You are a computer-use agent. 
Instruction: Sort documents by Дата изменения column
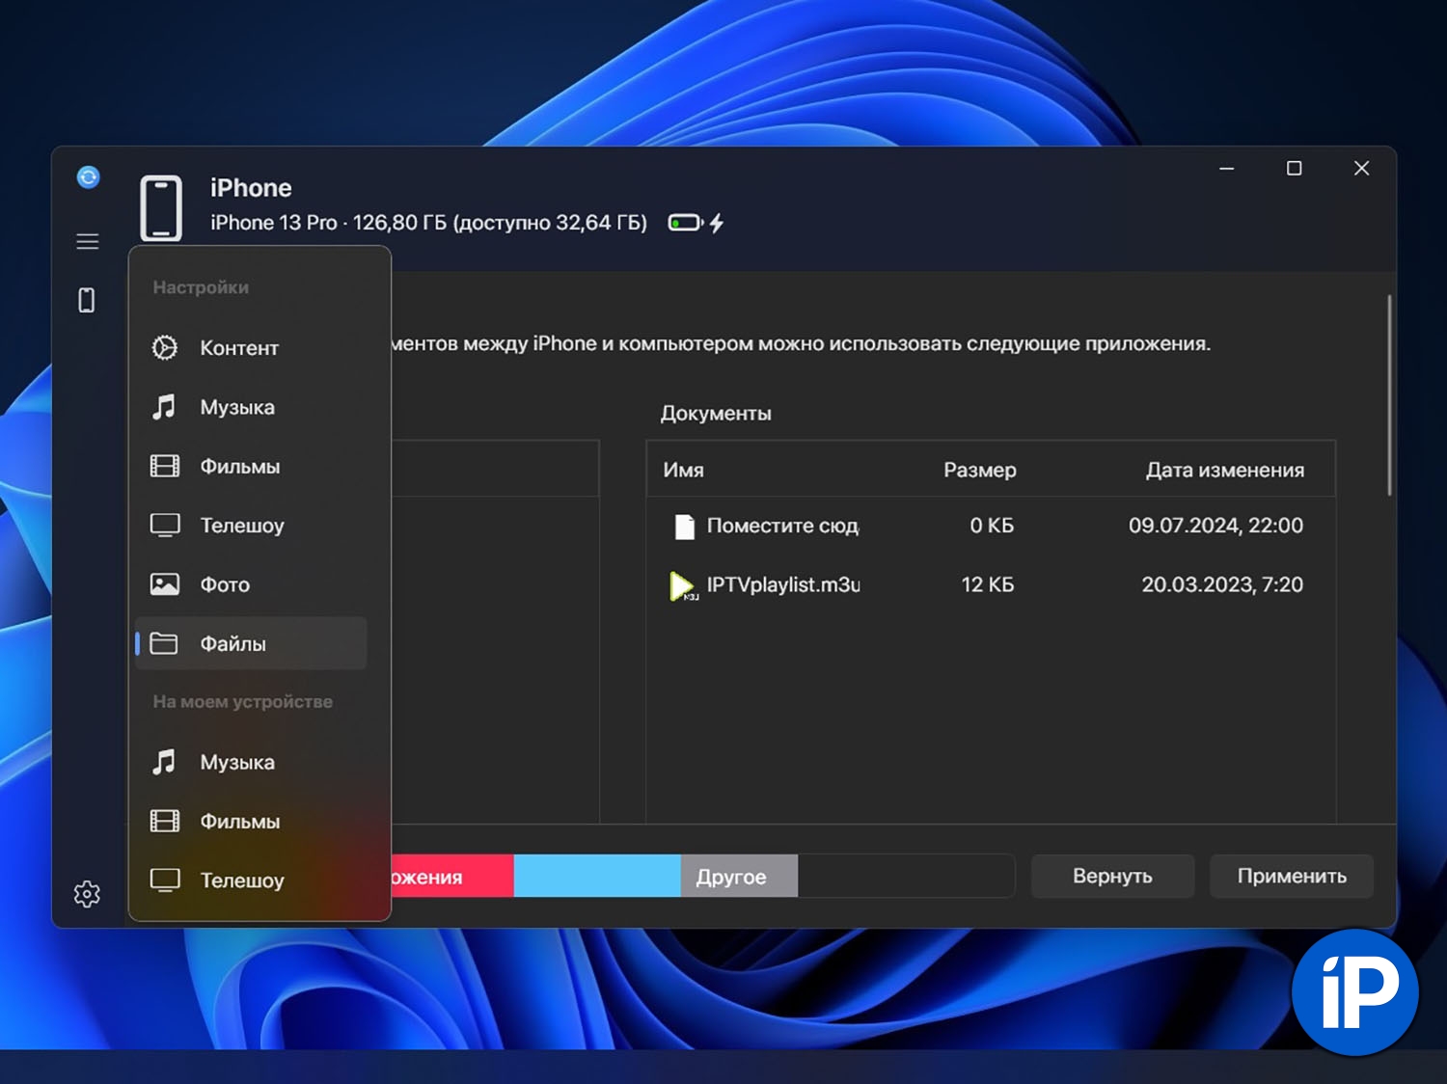click(1224, 471)
